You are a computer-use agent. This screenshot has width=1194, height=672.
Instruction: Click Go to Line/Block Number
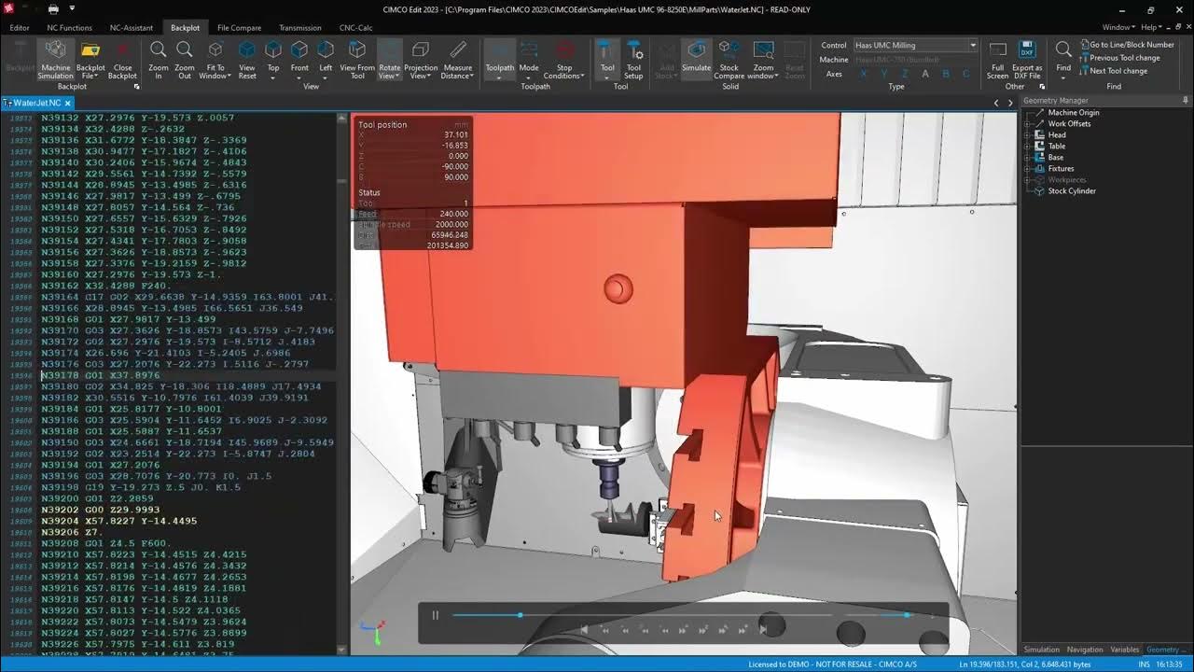point(1132,45)
